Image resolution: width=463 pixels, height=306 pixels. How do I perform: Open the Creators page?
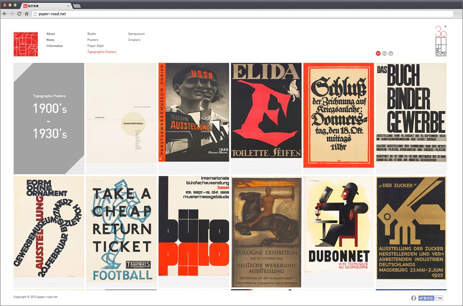tap(134, 40)
